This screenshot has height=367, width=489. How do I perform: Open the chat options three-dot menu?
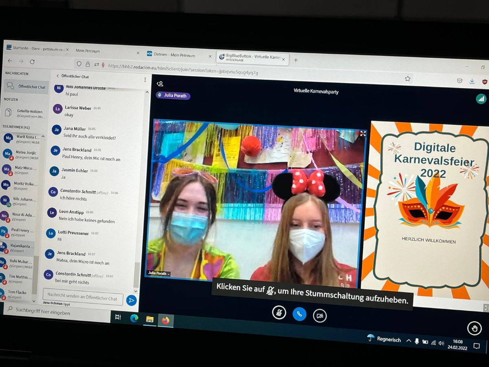pyautogui.click(x=145, y=80)
